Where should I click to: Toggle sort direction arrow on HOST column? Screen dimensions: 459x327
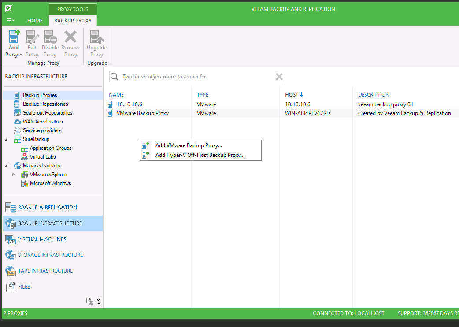301,95
